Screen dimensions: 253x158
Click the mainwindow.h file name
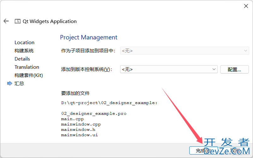coord(78,130)
